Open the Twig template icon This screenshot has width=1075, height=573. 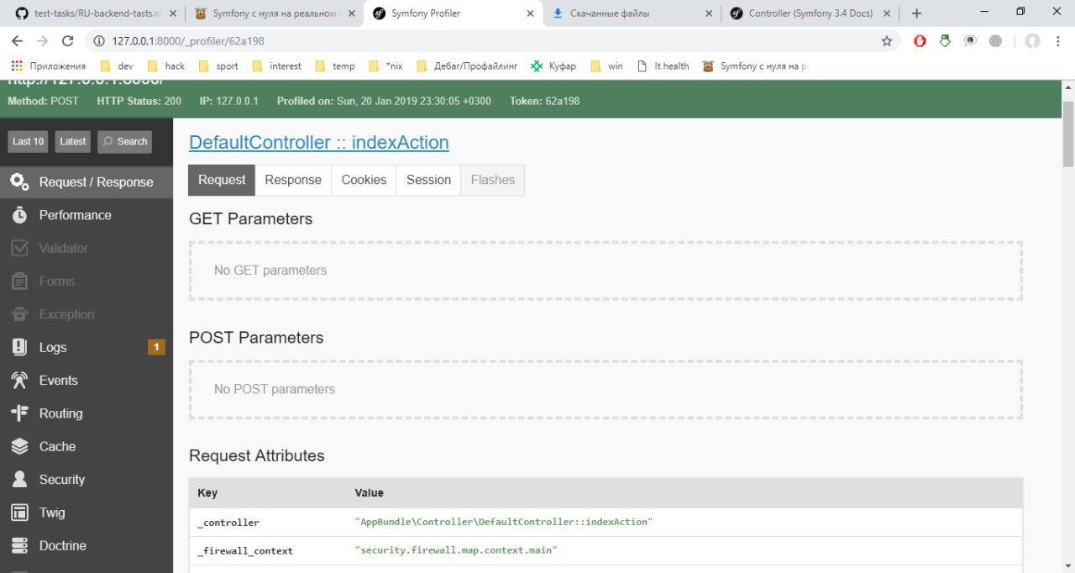tap(19, 513)
